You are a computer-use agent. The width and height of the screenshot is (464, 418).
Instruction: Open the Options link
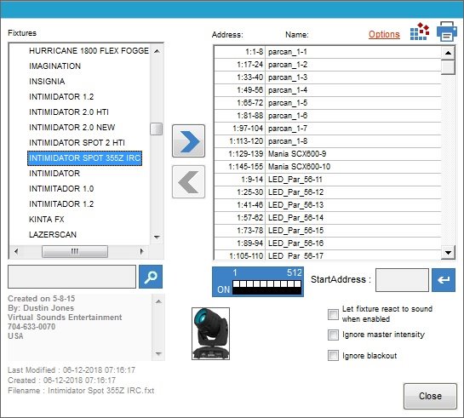coord(384,34)
